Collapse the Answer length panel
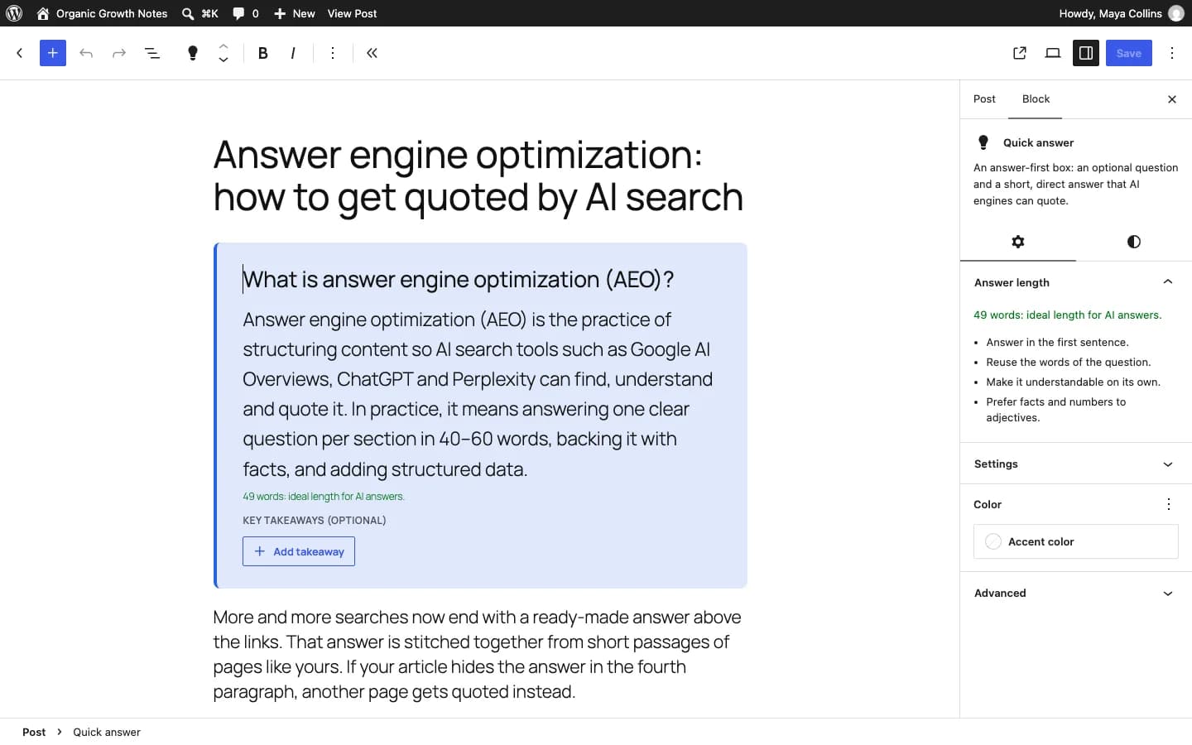Viewport: 1192px width, 745px height. (x=1076, y=282)
